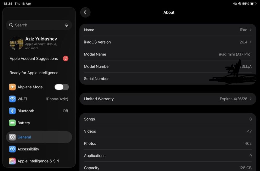Image resolution: width=260 pixels, height=171 pixels.
Task: Tap the Capacity row label
Action: pos(92,168)
